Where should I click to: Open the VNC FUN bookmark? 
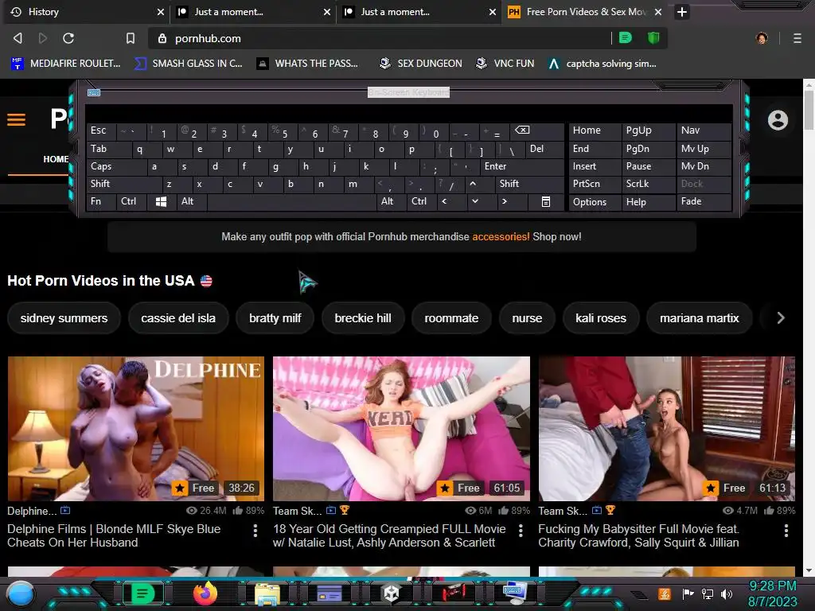click(505, 64)
